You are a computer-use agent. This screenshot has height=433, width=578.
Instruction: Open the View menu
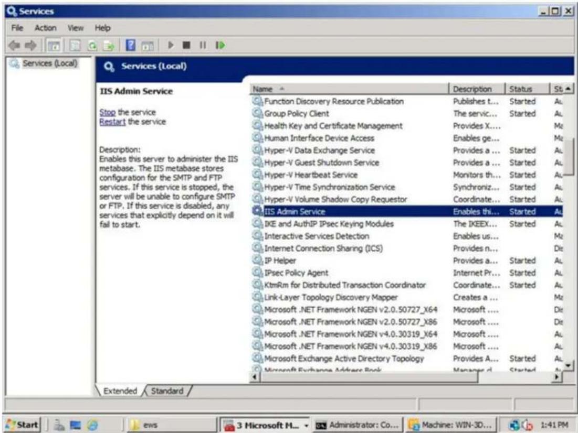(x=75, y=28)
